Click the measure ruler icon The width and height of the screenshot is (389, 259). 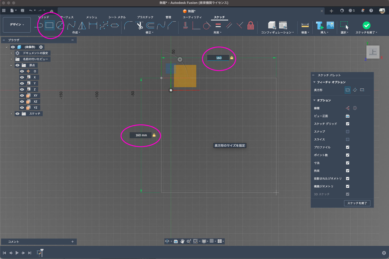(x=305, y=25)
